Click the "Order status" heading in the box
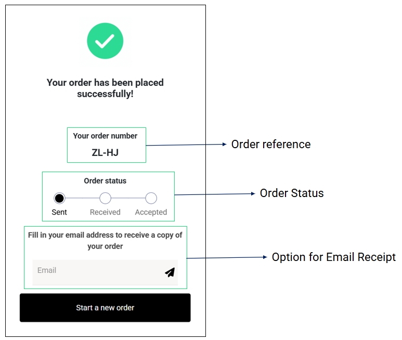The height and width of the screenshot is (340, 402). pyautogui.click(x=105, y=181)
